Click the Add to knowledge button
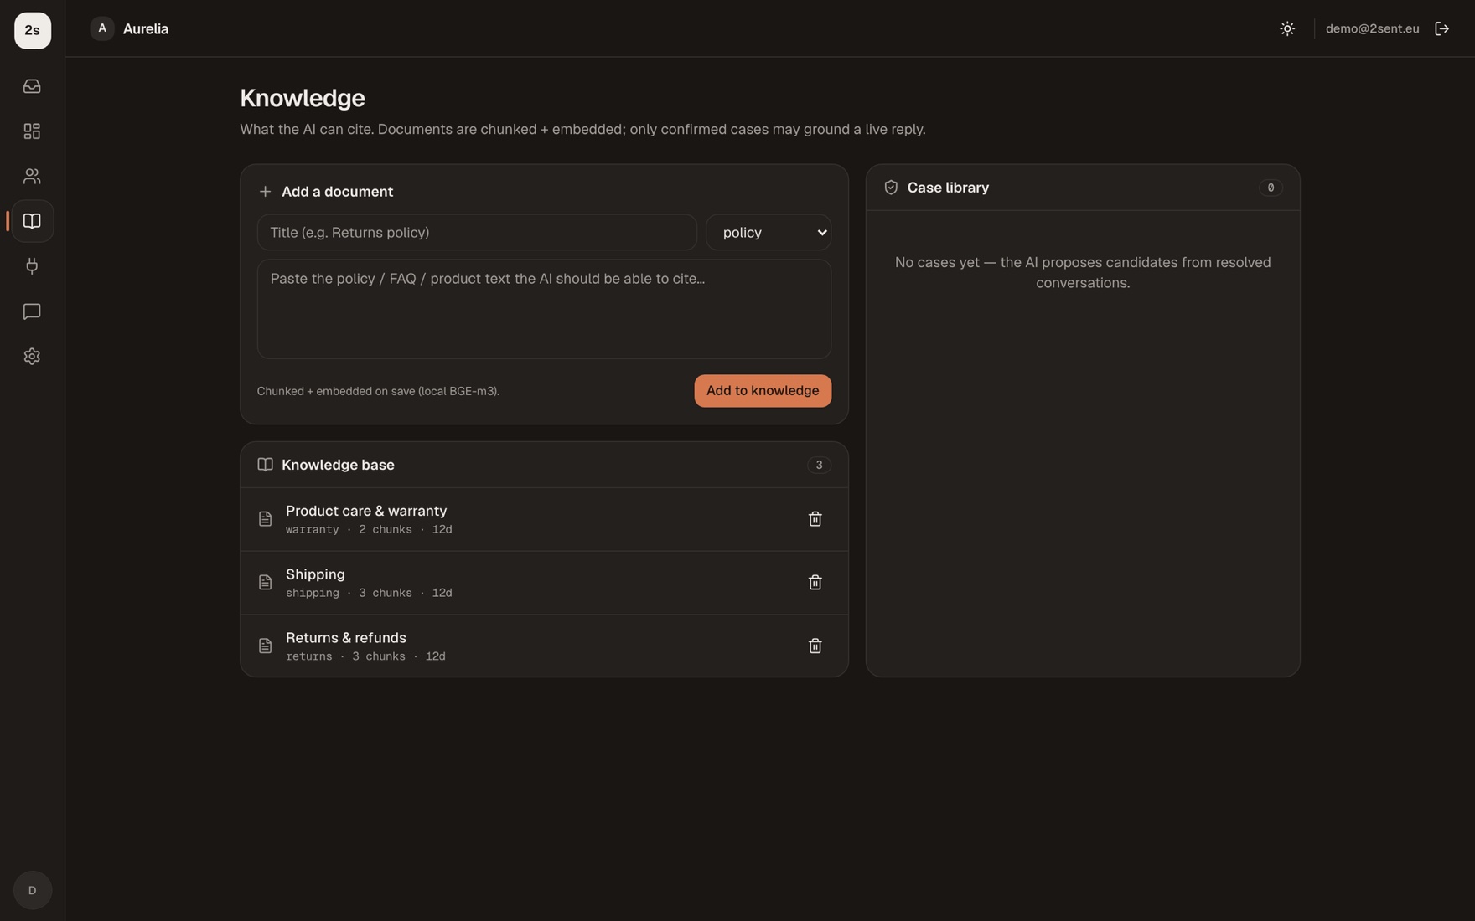The width and height of the screenshot is (1475, 921). [763, 391]
